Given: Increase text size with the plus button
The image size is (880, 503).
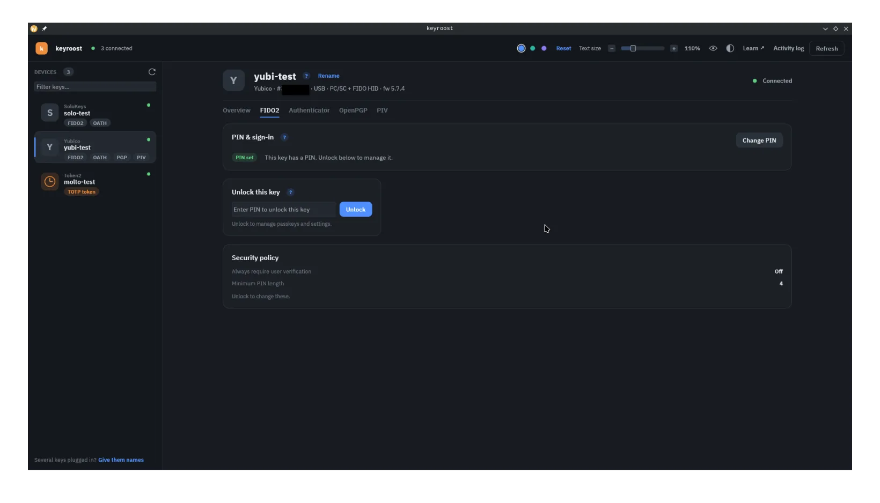Looking at the screenshot, I should [x=673, y=48].
